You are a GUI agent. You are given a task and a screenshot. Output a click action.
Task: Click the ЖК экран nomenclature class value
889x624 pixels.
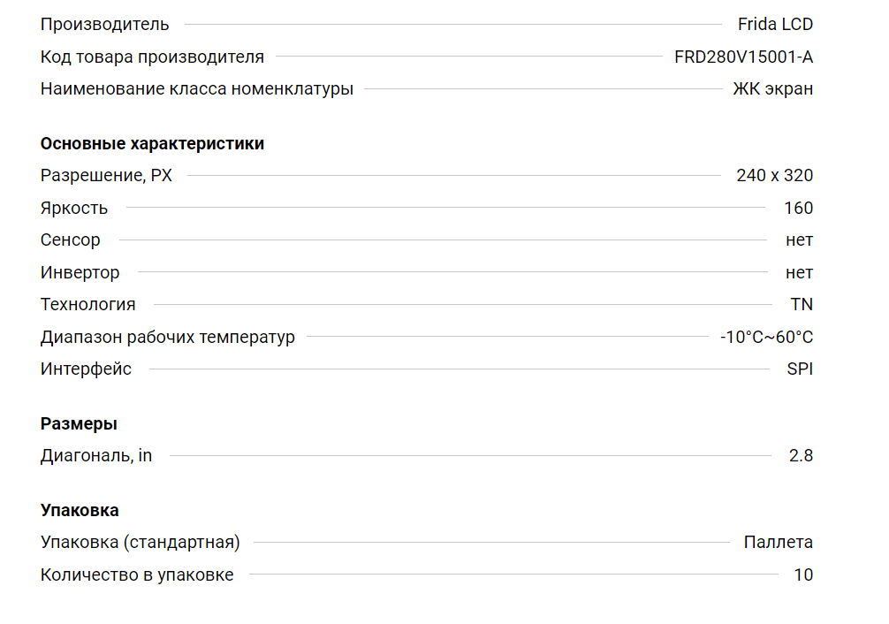click(772, 89)
